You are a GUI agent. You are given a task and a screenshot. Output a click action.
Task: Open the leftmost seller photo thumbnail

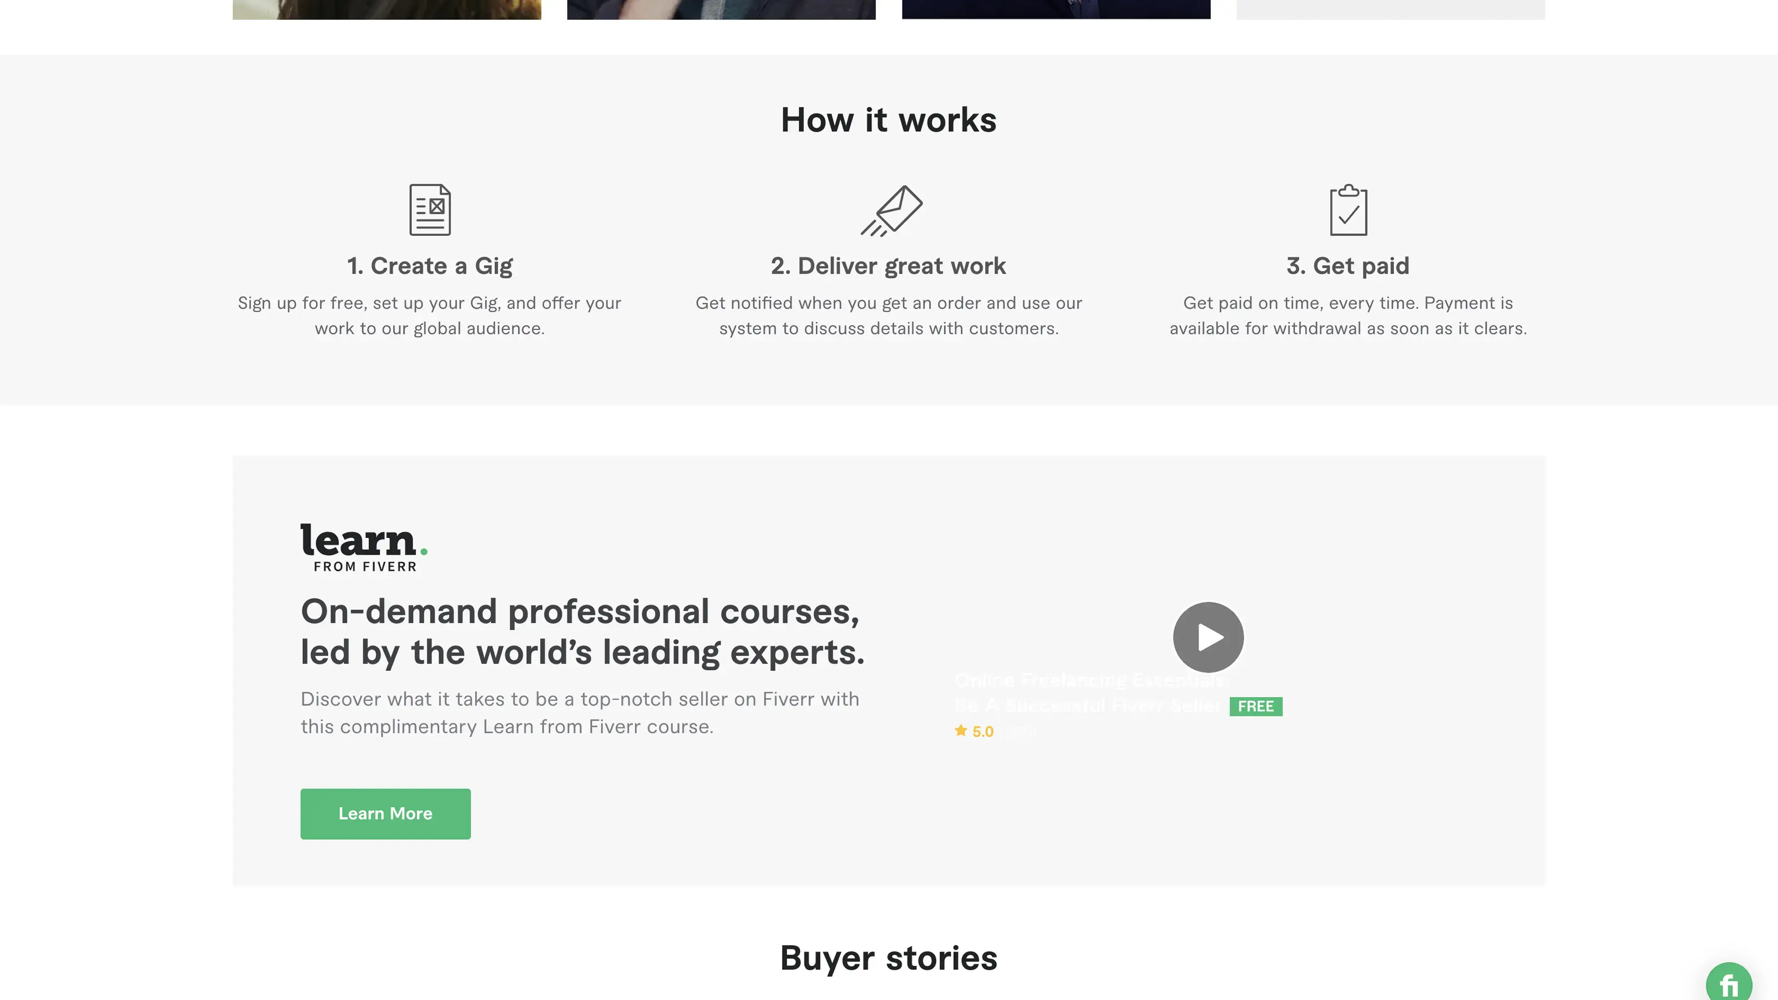[x=387, y=10]
